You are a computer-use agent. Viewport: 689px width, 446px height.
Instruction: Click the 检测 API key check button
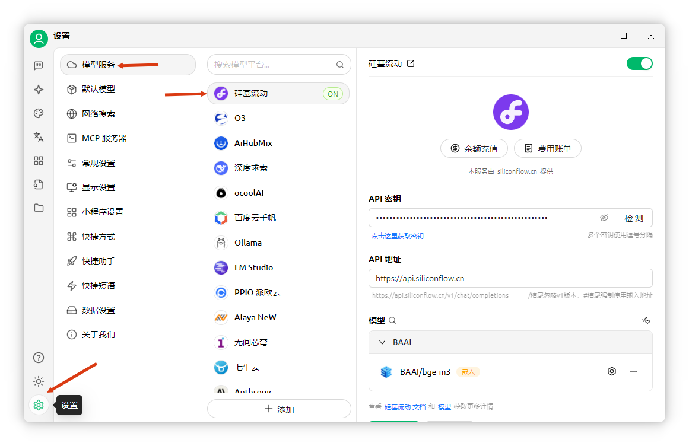[x=634, y=218]
